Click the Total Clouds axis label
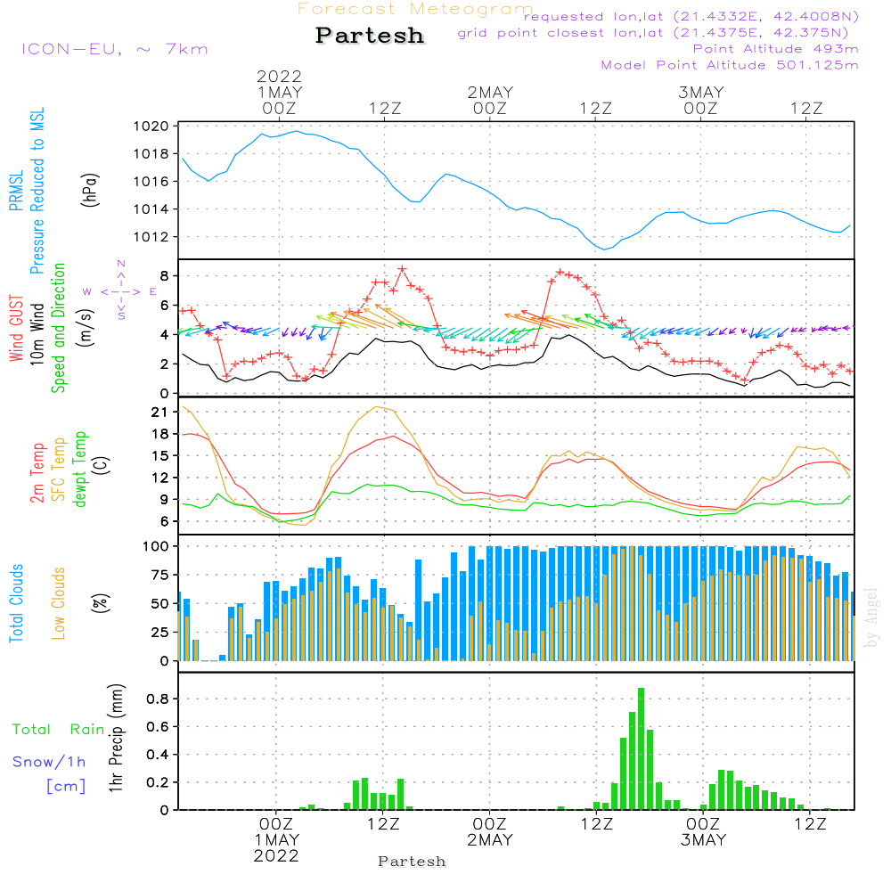 (x=16, y=603)
